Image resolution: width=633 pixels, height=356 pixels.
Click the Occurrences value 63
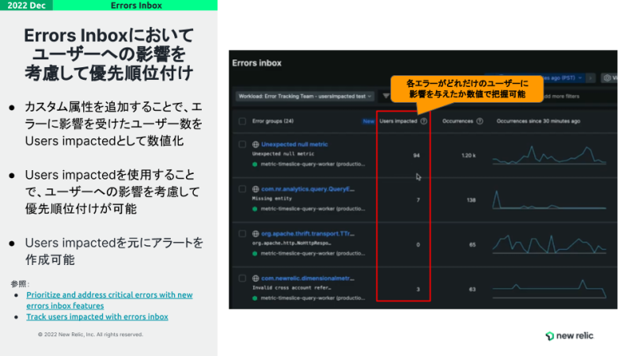(472, 290)
